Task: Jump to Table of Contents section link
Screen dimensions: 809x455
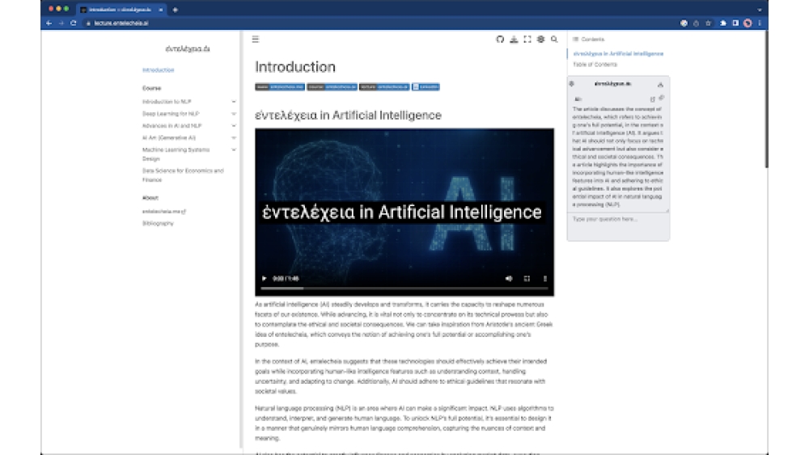Action: [x=595, y=65]
